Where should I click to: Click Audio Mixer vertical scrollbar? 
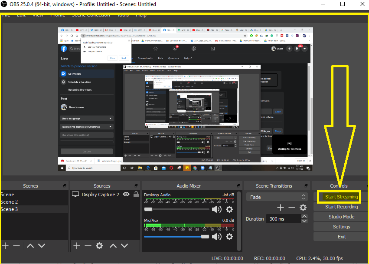239,221
